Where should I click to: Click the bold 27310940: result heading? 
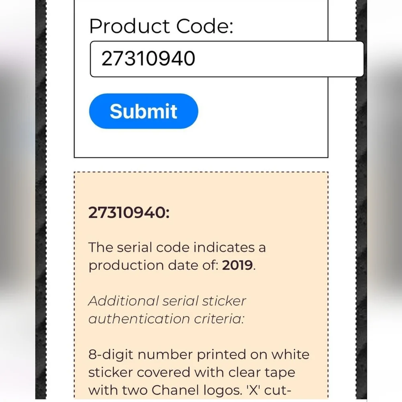tap(129, 213)
